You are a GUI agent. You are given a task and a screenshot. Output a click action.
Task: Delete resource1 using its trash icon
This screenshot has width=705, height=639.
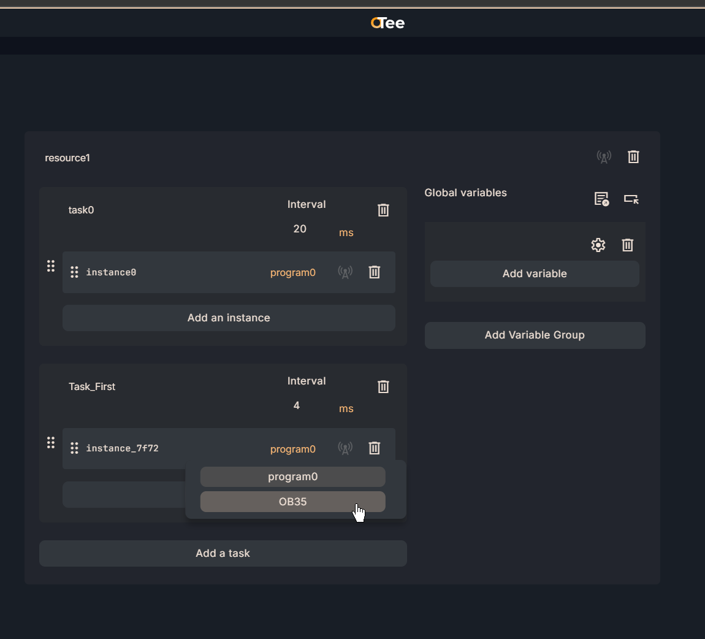coord(633,157)
